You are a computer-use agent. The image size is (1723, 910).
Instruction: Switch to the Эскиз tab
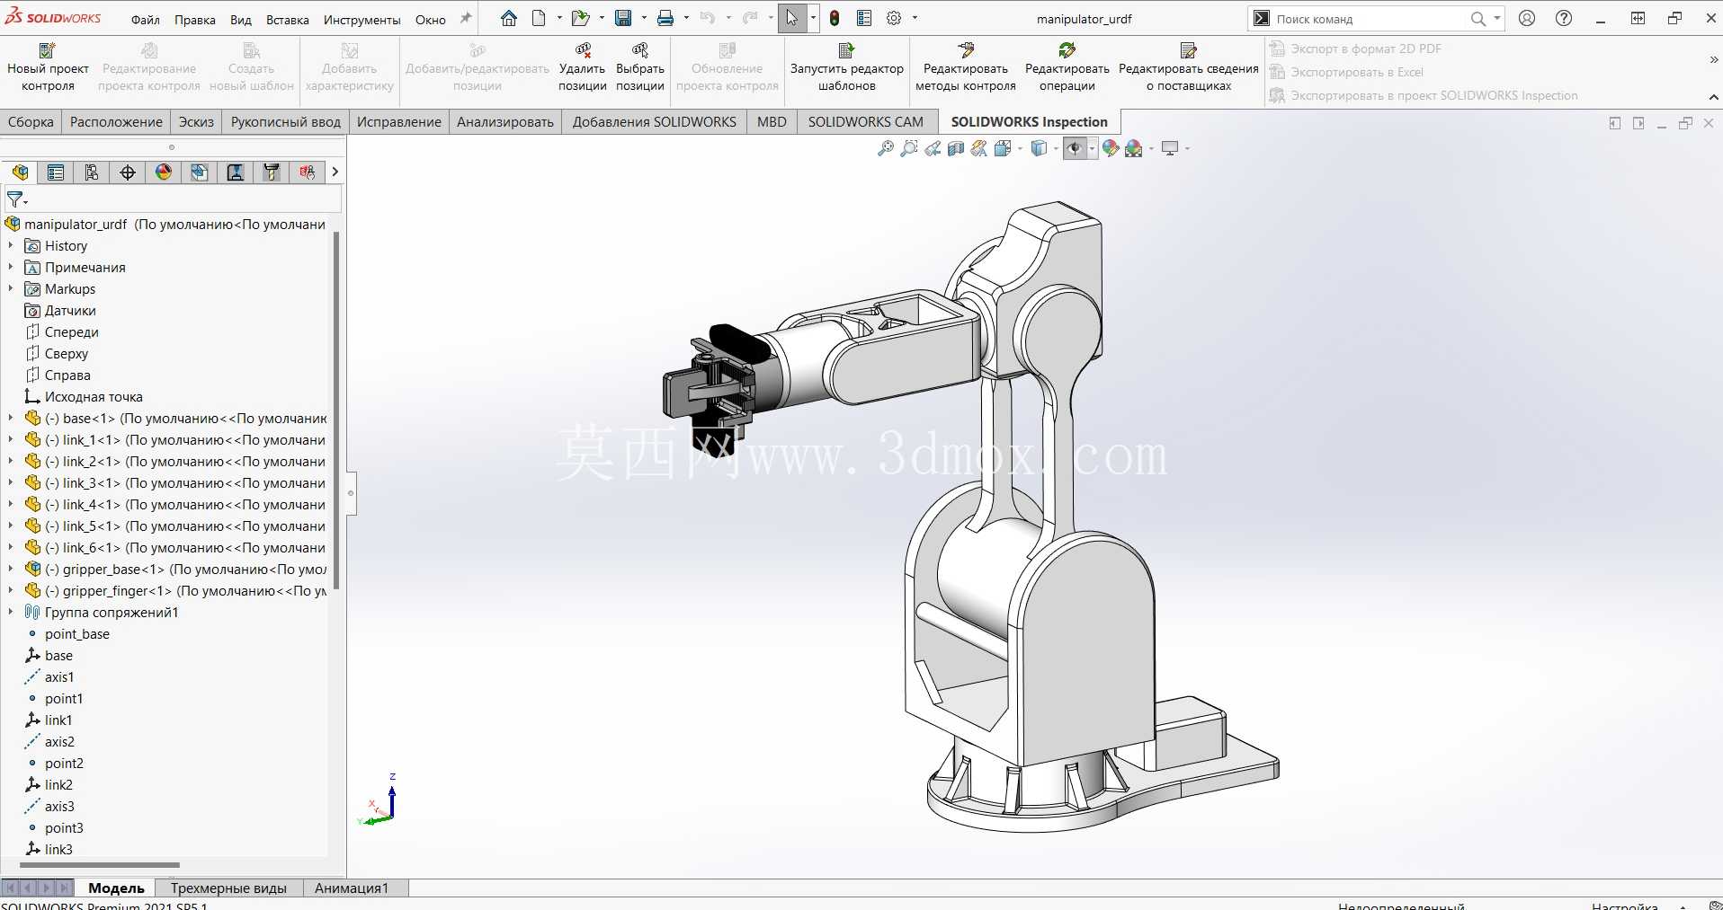pyautogui.click(x=196, y=121)
